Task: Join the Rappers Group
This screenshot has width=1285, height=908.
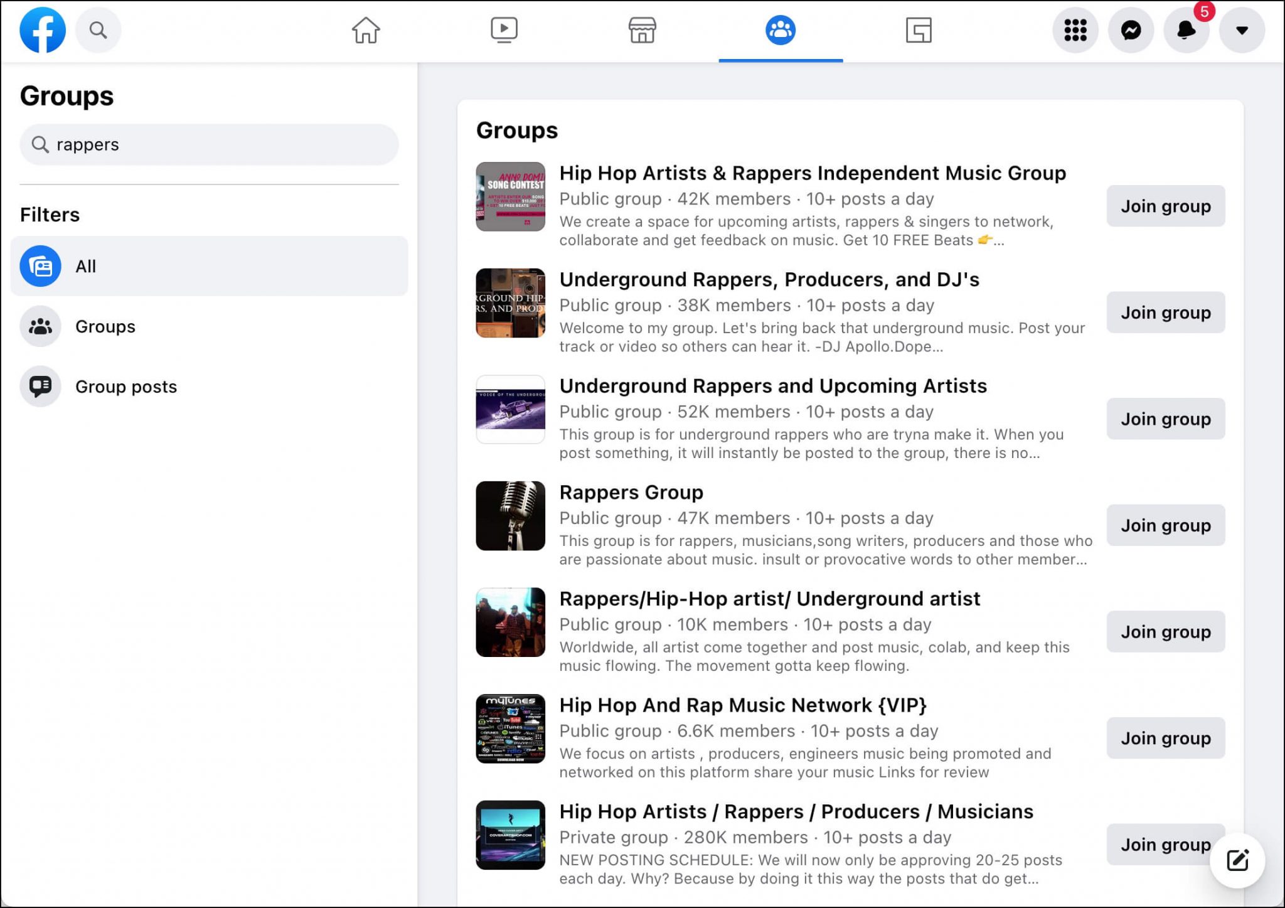Action: [x=1165, y=525]
